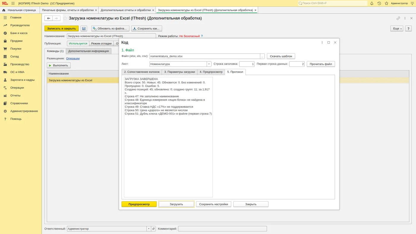Click Скачать шаблон button
The width and height of the screenshot is (416, 234).
point(281,56)
